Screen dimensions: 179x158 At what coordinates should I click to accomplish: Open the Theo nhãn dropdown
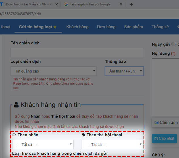click(x=43, y=144)
